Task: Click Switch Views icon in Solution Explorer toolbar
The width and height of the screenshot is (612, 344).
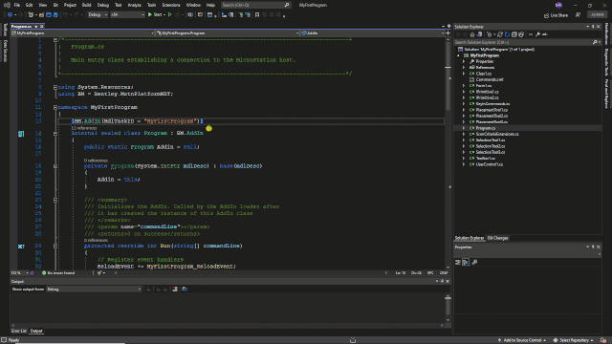Action: [479, 34]
